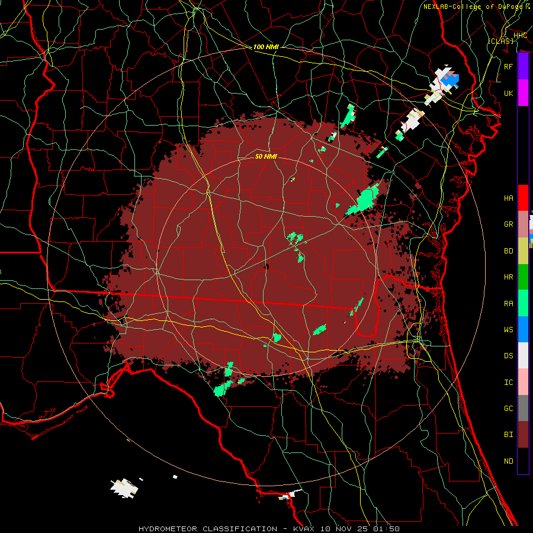Click the HA legend label

click(508, 198)
